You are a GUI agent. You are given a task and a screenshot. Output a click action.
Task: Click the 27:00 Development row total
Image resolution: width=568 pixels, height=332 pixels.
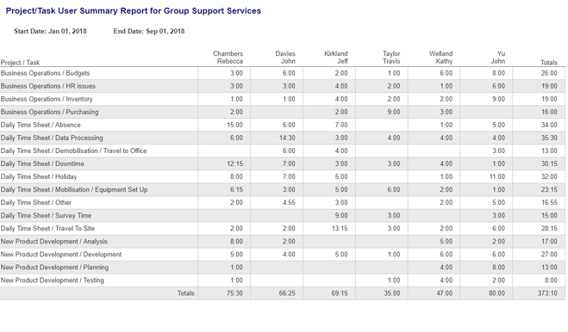tap(549, 255)
